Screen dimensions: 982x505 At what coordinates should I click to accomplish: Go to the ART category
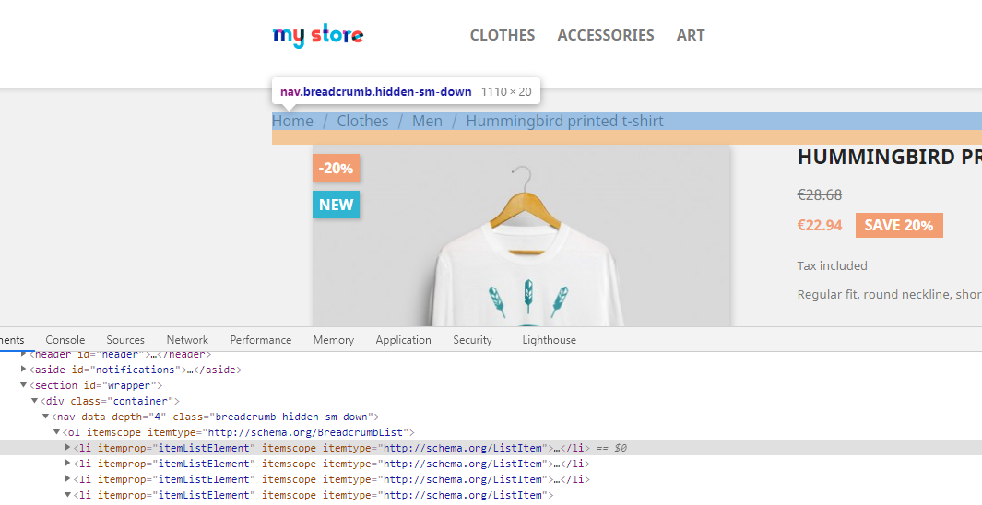690,36
